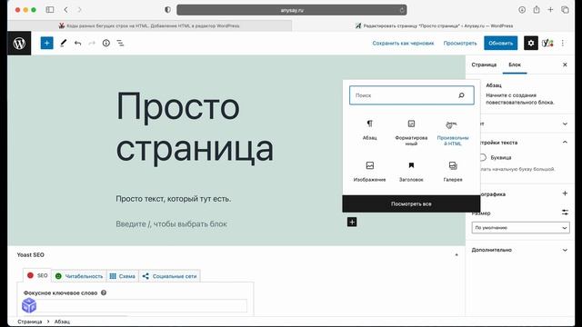Click the Просто страница page title
This screenshot has width=582, height=327.
195,127
